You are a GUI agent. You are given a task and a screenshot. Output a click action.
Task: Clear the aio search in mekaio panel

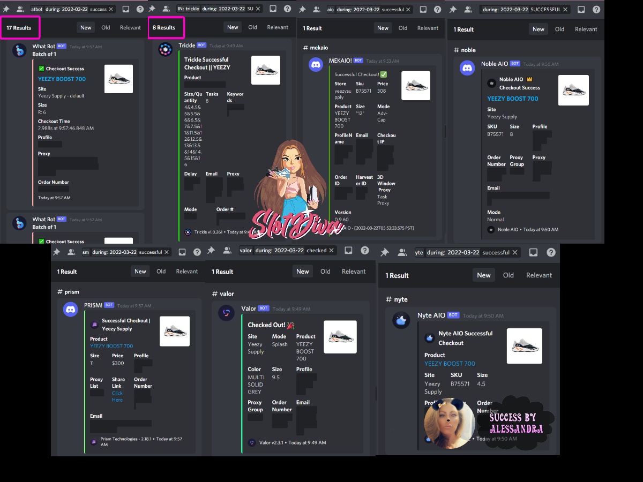[408, 10]
